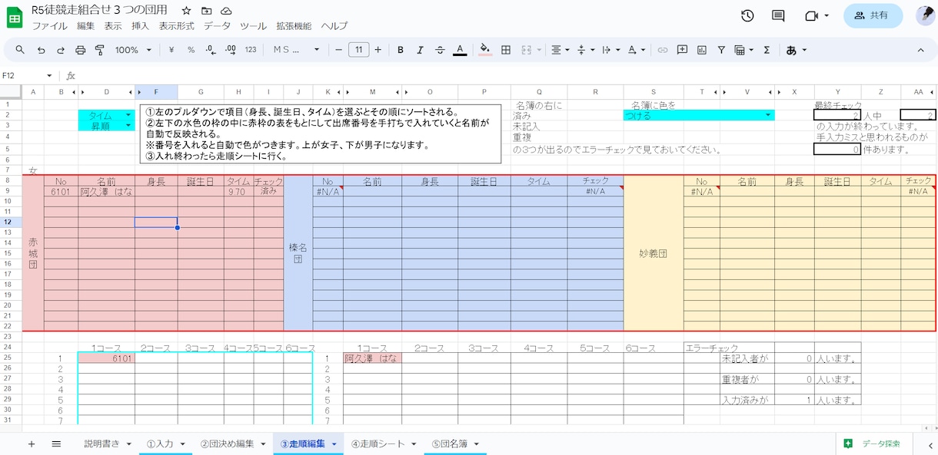Add a new sheet with plus button

point(32,443)
